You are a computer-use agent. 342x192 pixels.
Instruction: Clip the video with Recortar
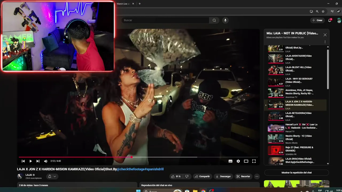tap(243, 176)
